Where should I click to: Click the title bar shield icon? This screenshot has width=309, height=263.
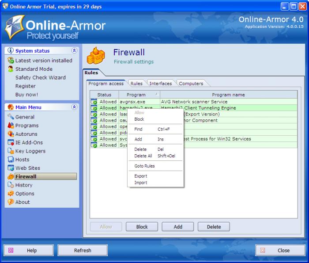point(5,6)
